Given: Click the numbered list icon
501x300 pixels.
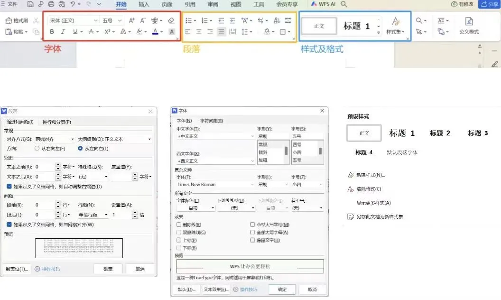Looking at the screenshot, I should tap(204, 20).
